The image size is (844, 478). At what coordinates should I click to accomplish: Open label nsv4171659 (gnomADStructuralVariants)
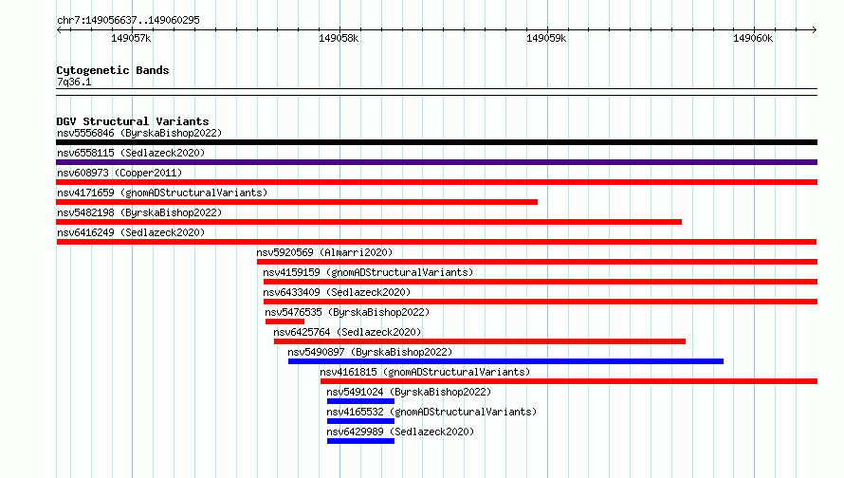pos(162,193)
